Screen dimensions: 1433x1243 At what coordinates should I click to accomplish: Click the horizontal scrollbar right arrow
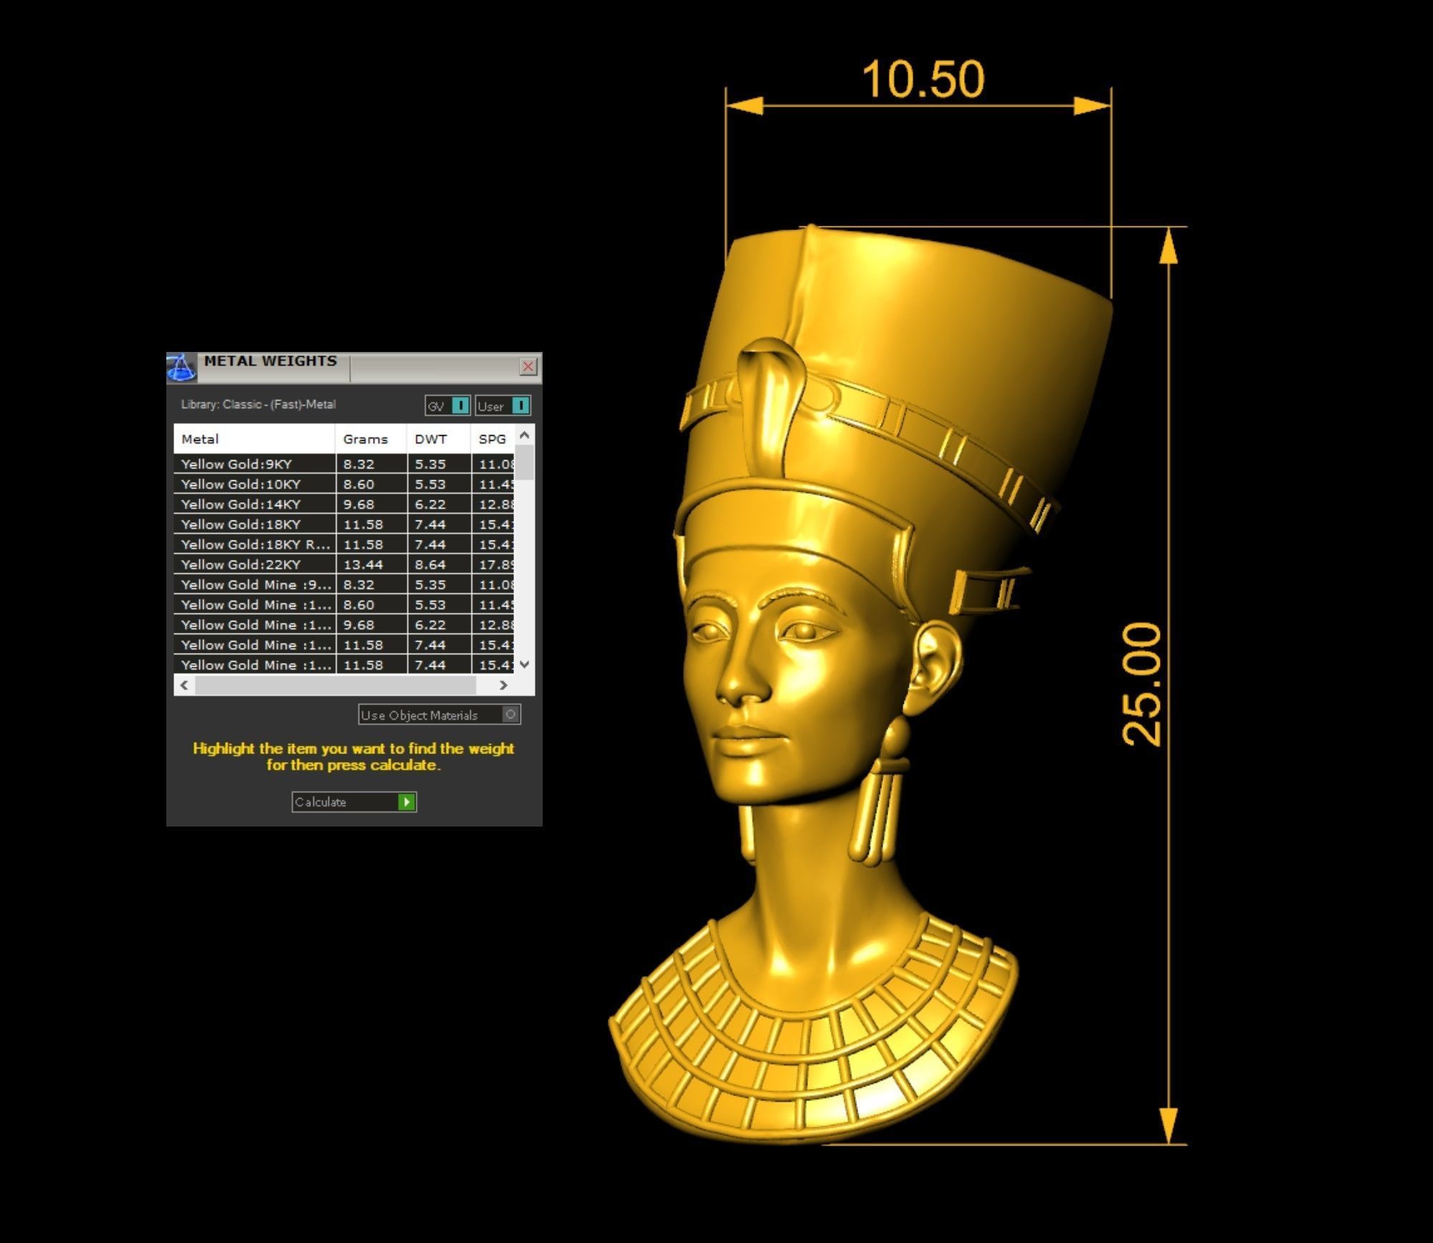pos(503,685)
